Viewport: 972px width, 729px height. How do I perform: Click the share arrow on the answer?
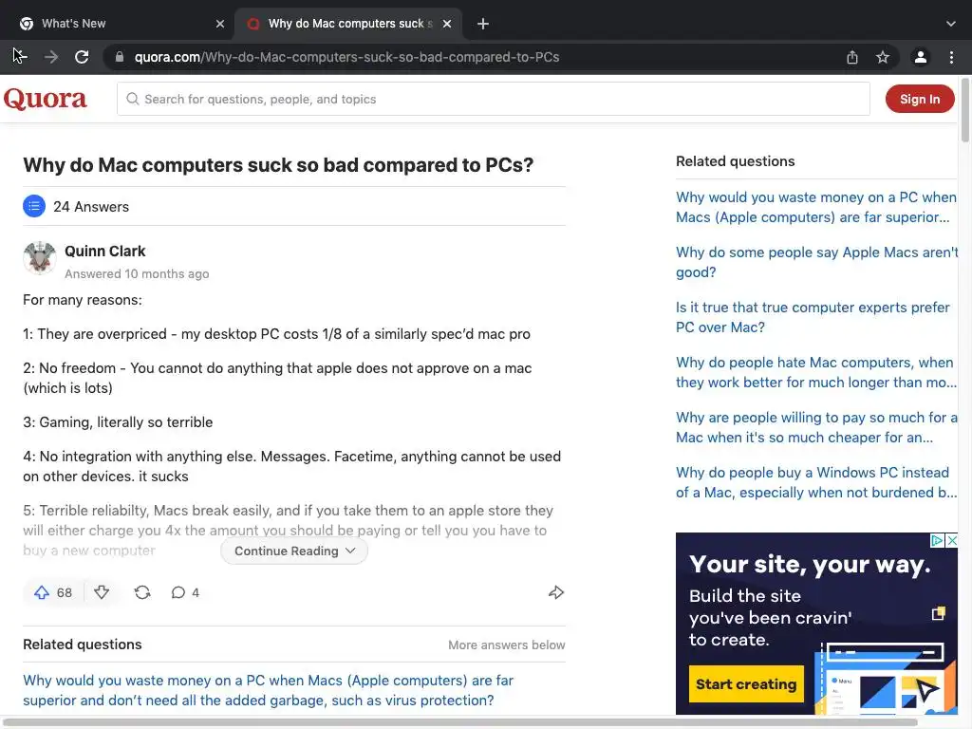(556, 592)
